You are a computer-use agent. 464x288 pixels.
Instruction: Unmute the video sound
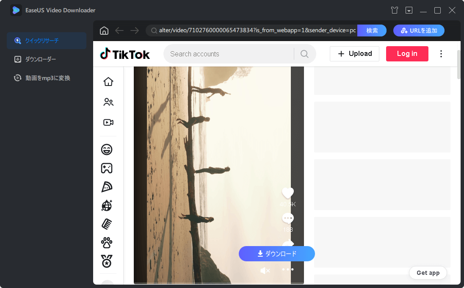point(265,269)
